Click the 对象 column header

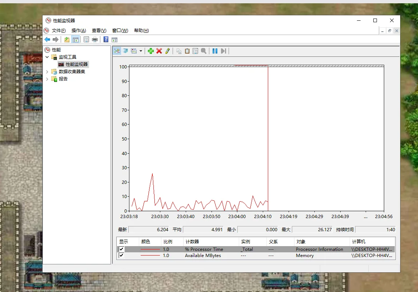coord(322,241)
